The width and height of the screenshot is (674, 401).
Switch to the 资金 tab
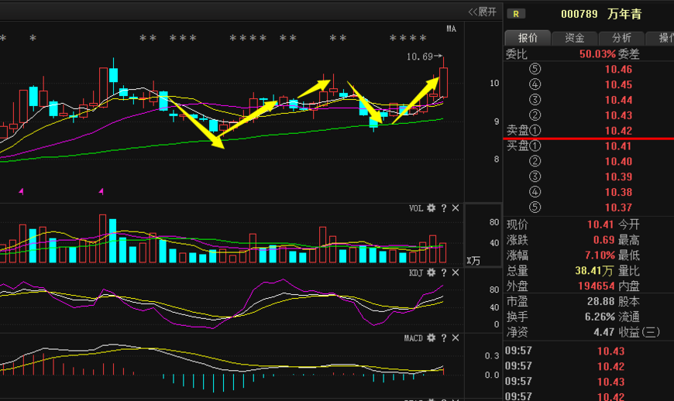coord(575,38)
